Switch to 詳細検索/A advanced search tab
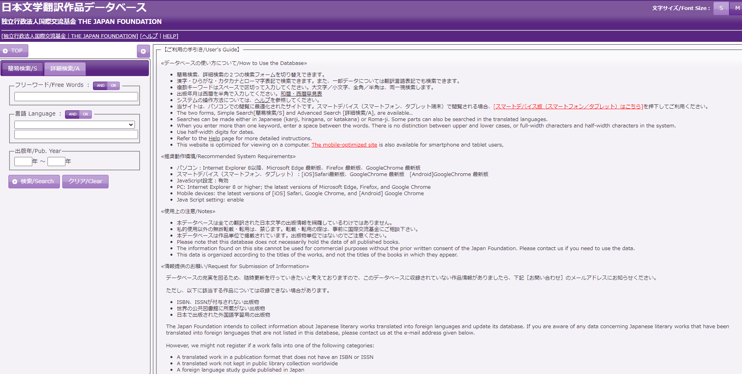742x374 pixels. [65, 69]
